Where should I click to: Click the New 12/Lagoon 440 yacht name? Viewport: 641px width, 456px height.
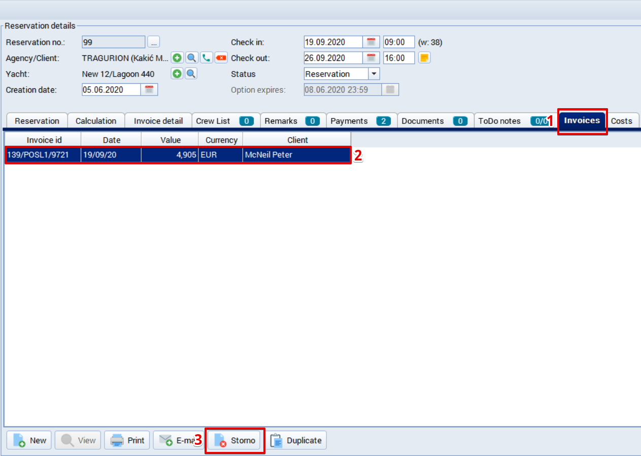tap(118, 74)
